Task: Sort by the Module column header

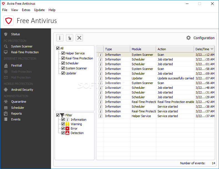Action: (x=143, y=49)
